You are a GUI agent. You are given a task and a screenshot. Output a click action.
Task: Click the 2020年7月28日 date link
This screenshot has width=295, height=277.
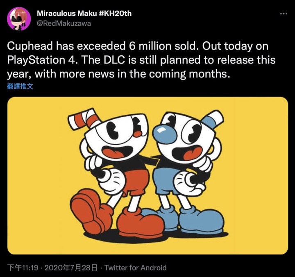(x=71, y=268)
